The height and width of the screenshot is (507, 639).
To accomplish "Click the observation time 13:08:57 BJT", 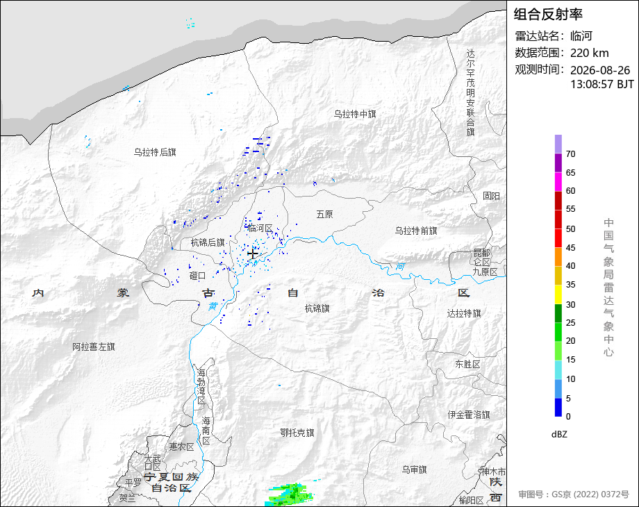I will 602,84.
